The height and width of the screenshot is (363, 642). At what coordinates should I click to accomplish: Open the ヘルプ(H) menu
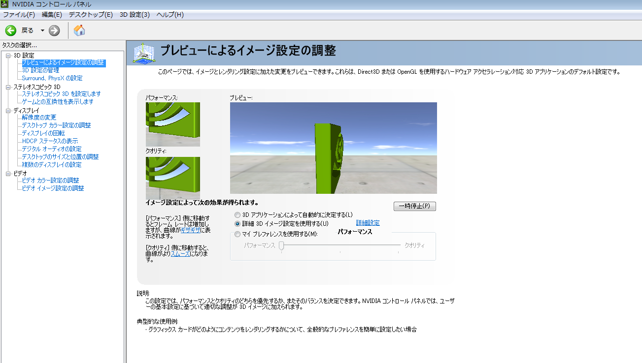(x=170, y=15)
